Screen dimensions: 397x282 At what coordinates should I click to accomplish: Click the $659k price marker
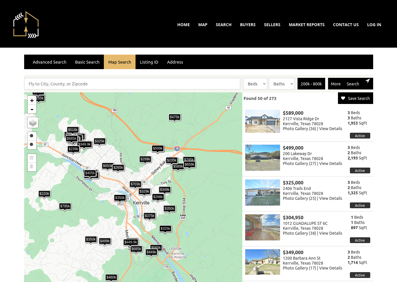[189, 164]
